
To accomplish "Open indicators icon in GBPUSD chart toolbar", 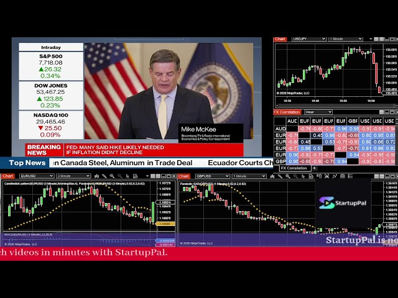I will point(326,176).
